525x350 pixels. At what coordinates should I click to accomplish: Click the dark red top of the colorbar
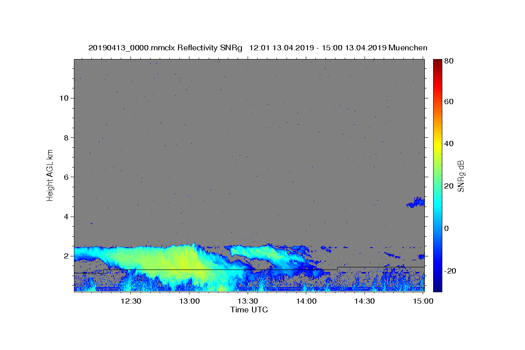pos(437,63)
